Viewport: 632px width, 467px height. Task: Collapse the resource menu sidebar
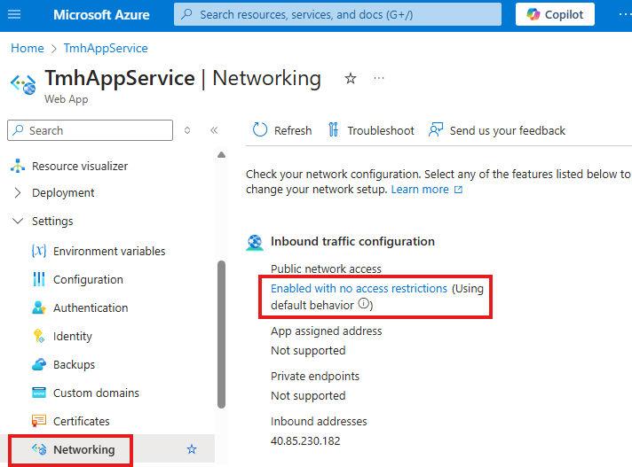pyautogui.click(x=214, y=130)
